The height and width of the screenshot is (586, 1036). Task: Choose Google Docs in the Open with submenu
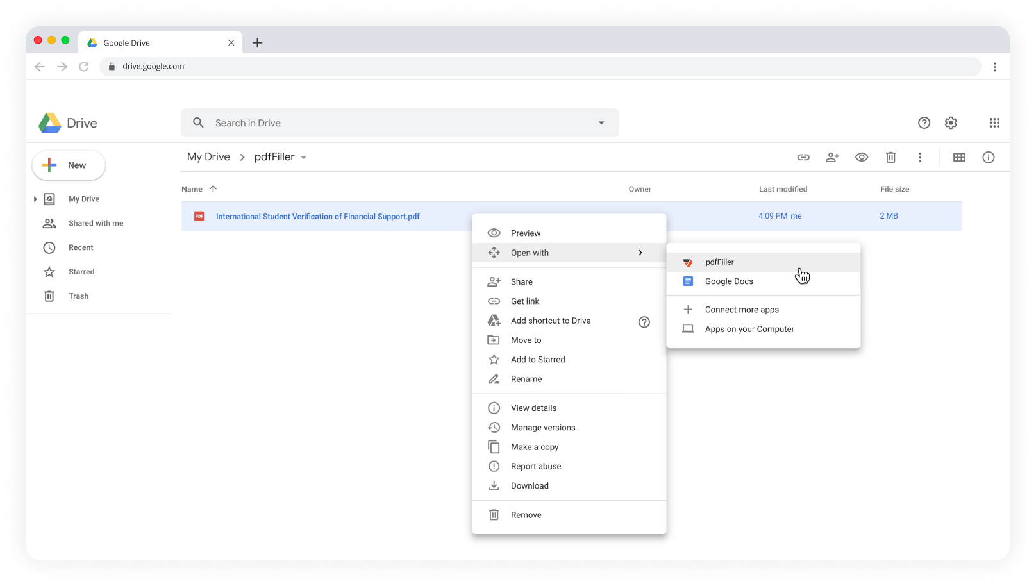(x=729, y=281)
